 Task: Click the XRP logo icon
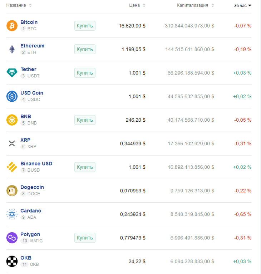coord(12,143)
